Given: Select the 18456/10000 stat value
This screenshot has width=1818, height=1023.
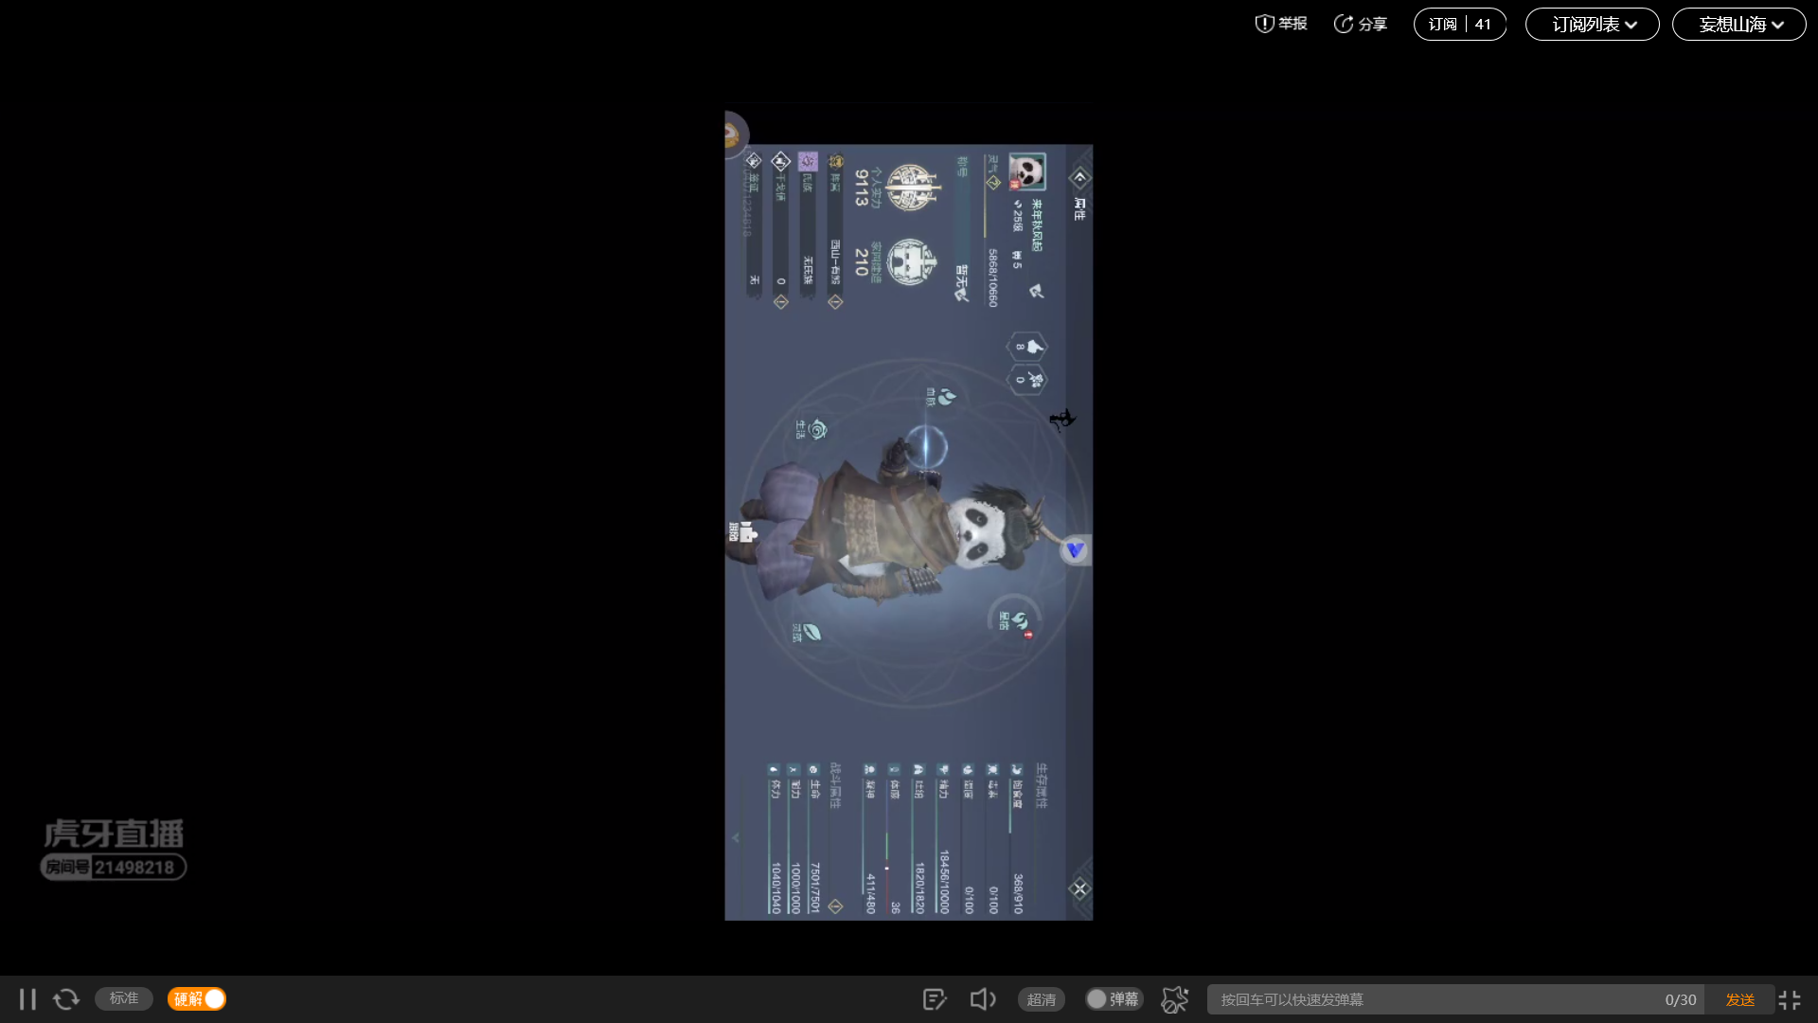Looking at the screenshot, I should (x=944, y=882).
